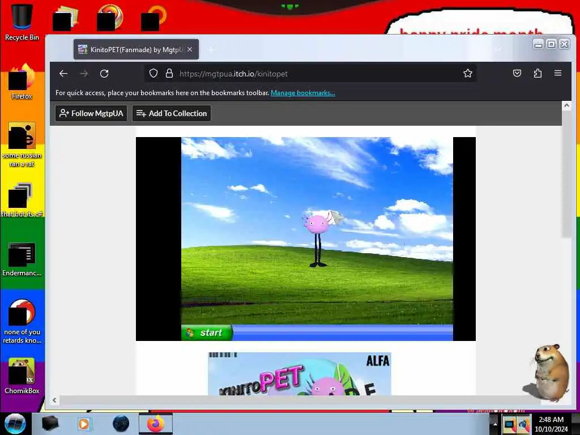Switch to the Firefox taskbar button
The height and width of the screenshot is (435, 580).
click(155, 424)
